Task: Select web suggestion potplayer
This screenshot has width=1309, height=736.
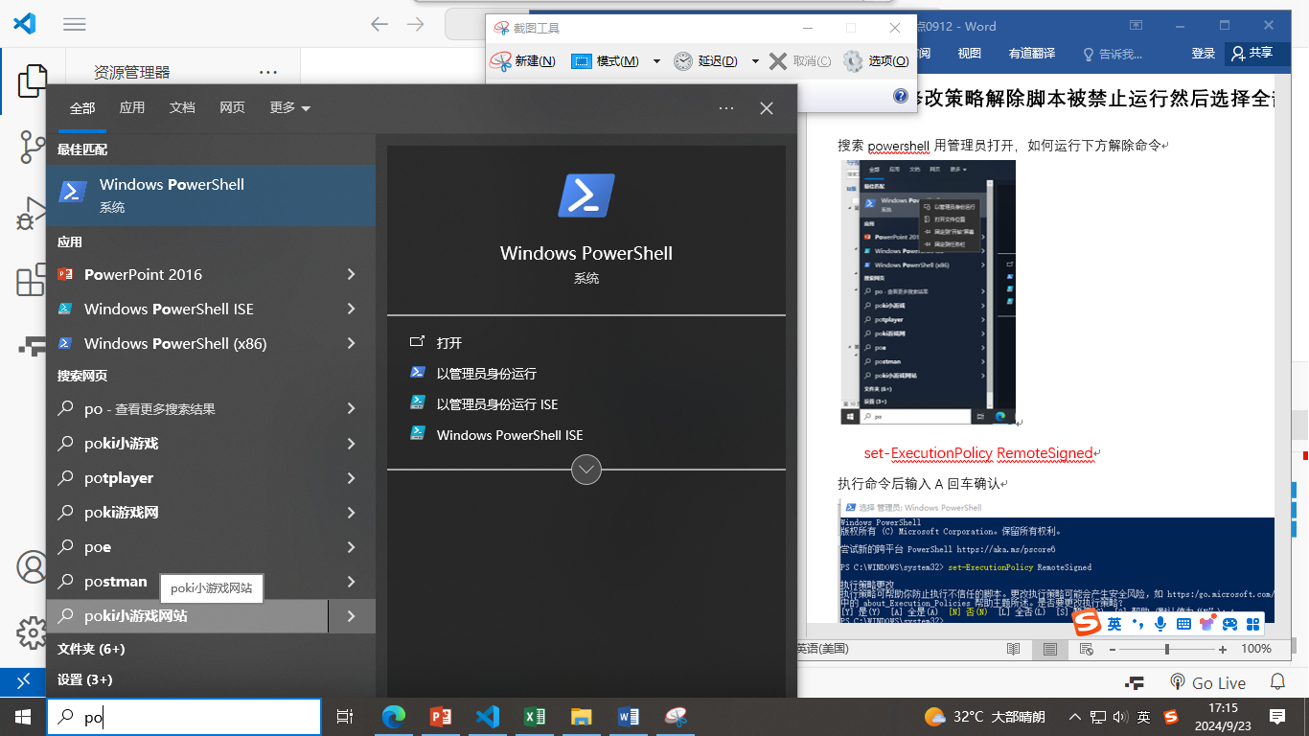Action: click(x=188, y=478)
